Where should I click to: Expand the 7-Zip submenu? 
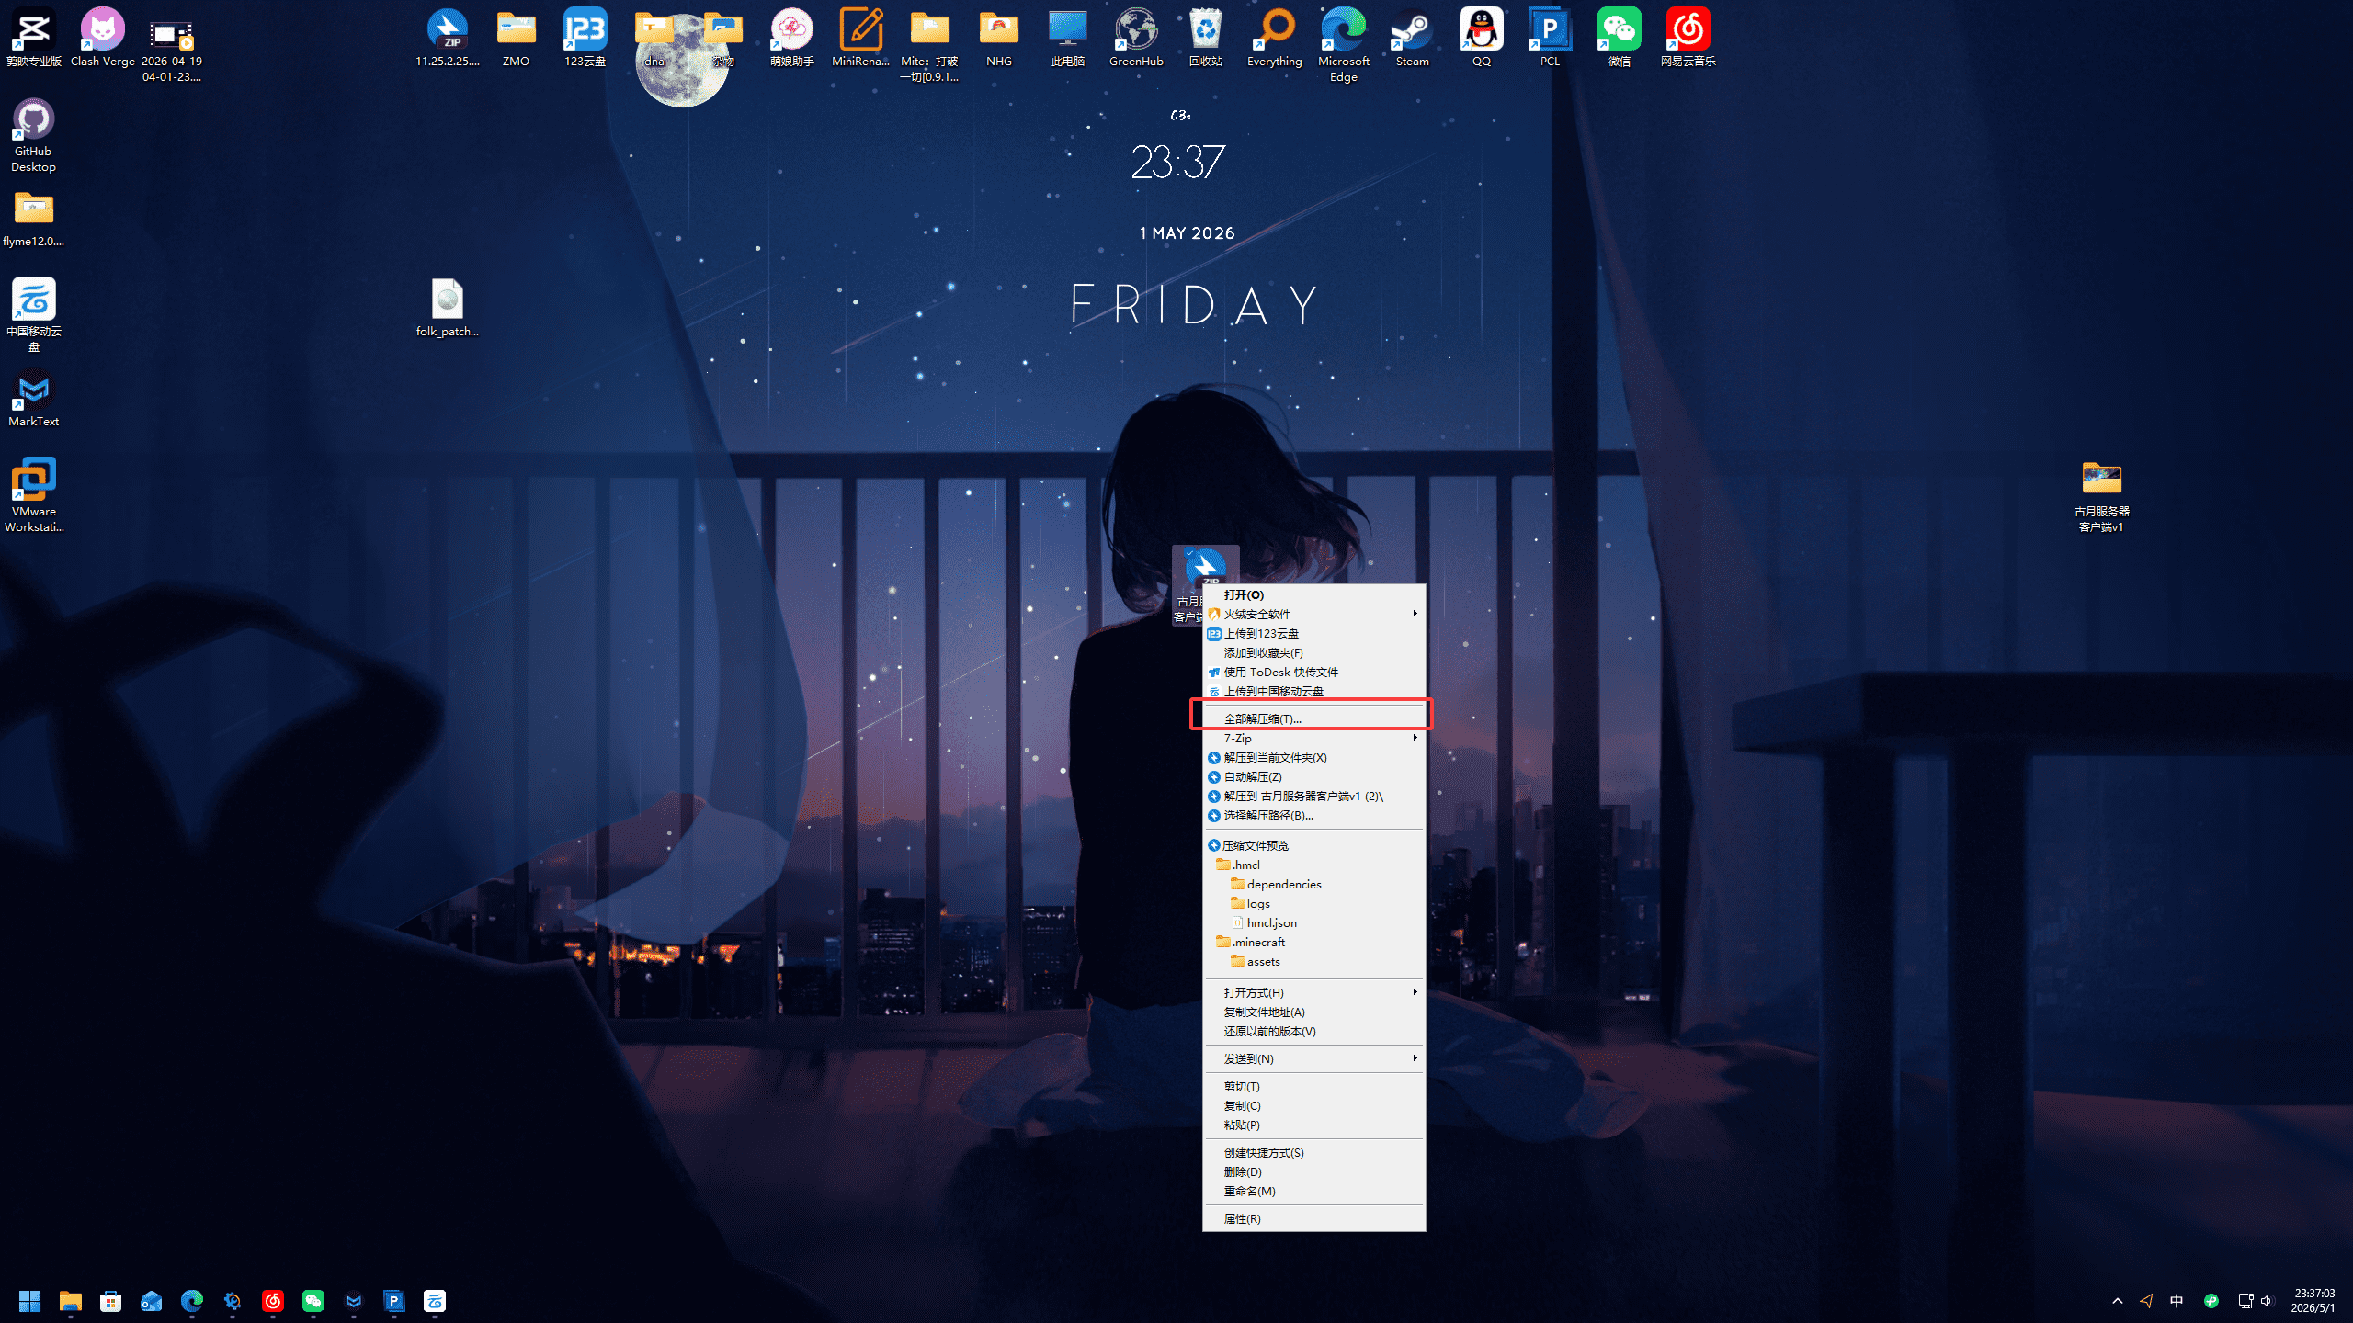pos(1314,739)
